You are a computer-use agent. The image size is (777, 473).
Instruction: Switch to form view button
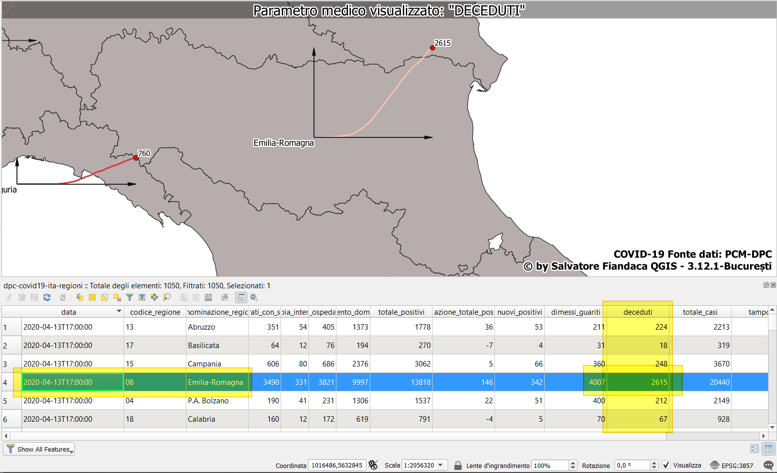point(755,449)
